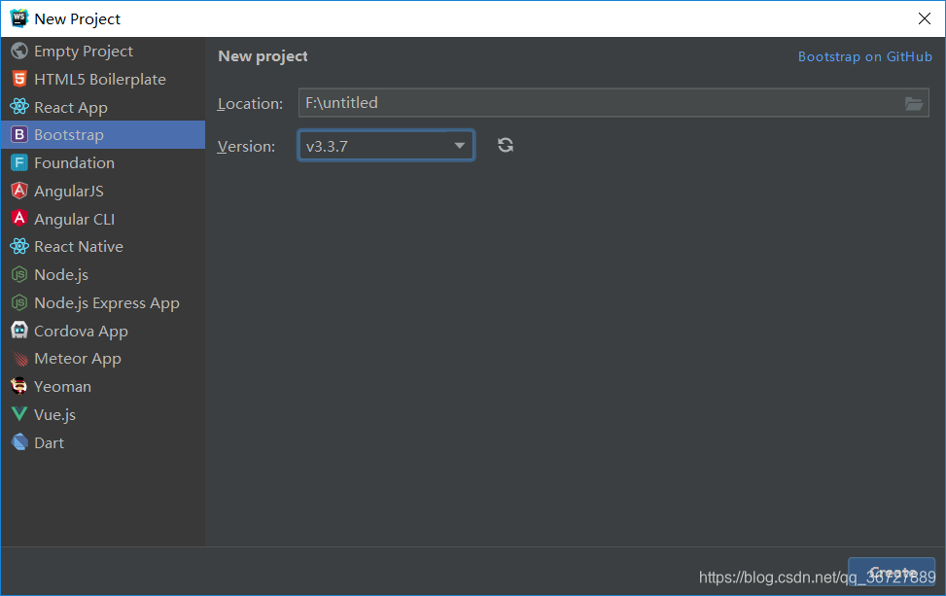Select the Bootstrap project type
Screen dimensions: 946x596
103,134
